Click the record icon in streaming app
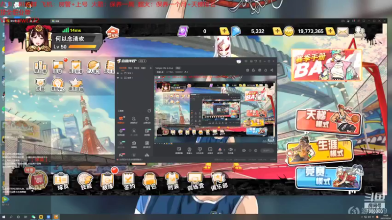Viewport: 392px width, 220px height. [x=244, y=151]
